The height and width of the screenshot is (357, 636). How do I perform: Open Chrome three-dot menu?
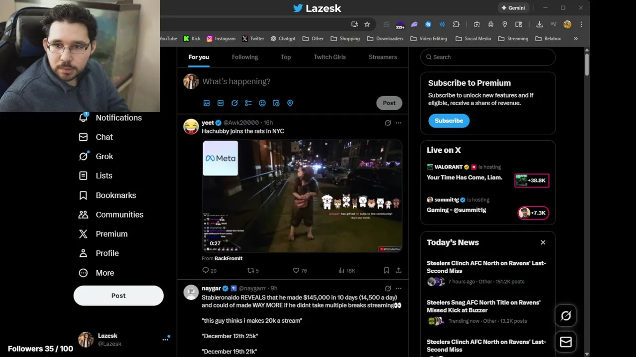(581, 24)
